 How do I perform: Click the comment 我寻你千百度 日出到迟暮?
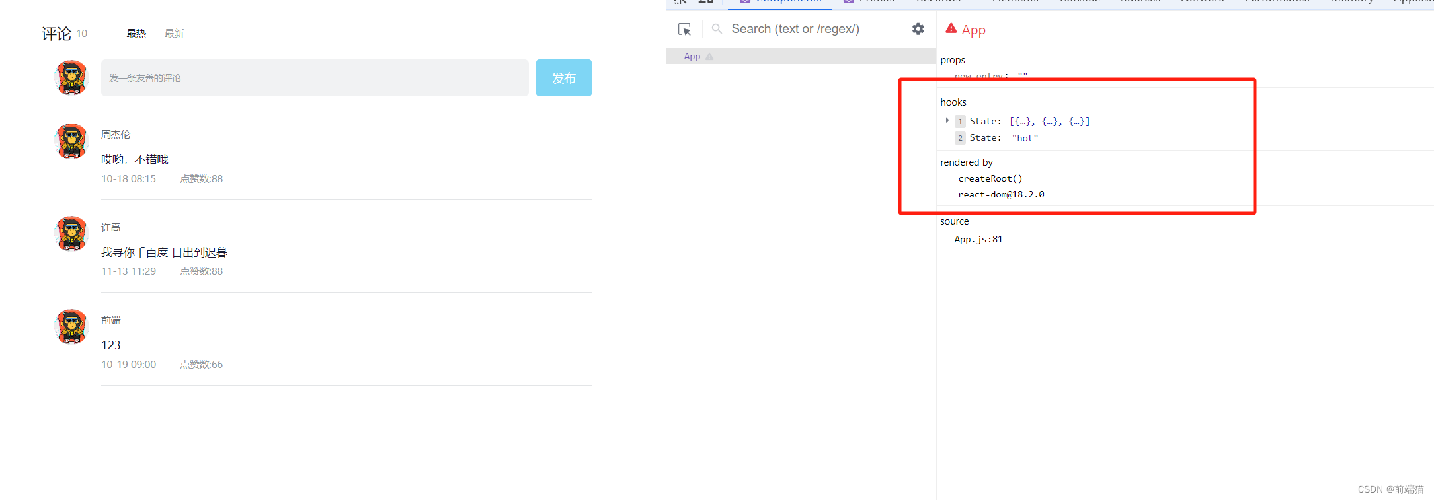[164, 252]
